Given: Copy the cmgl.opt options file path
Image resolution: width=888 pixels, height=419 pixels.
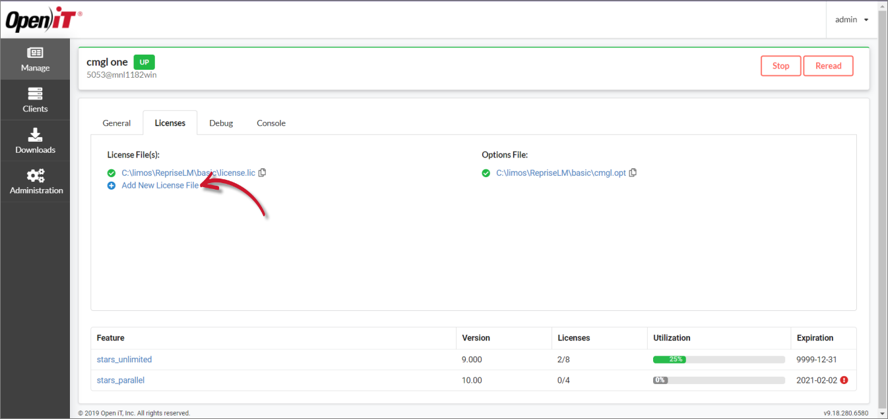Looking at the screenshot, I should [633, 173].
